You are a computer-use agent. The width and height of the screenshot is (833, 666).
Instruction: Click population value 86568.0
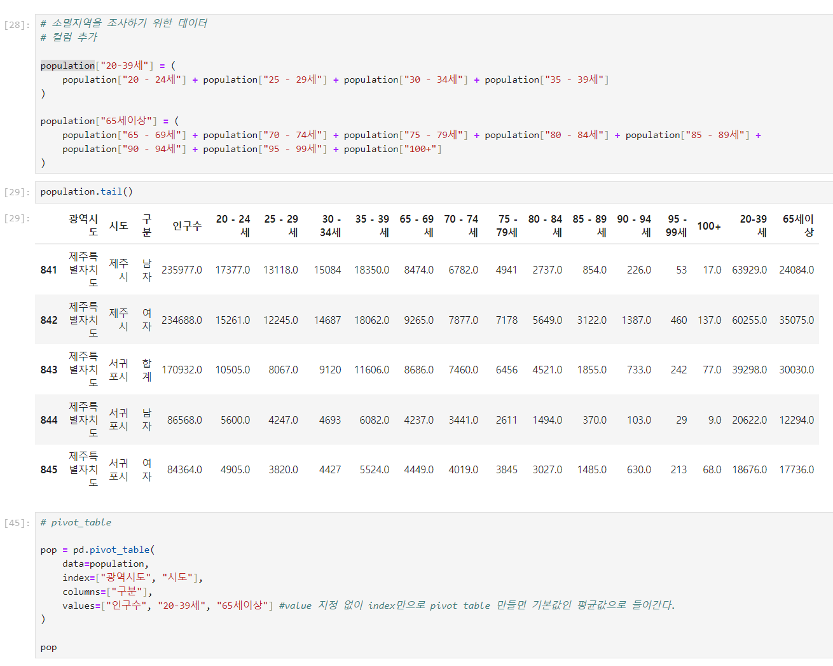[184, 420]
